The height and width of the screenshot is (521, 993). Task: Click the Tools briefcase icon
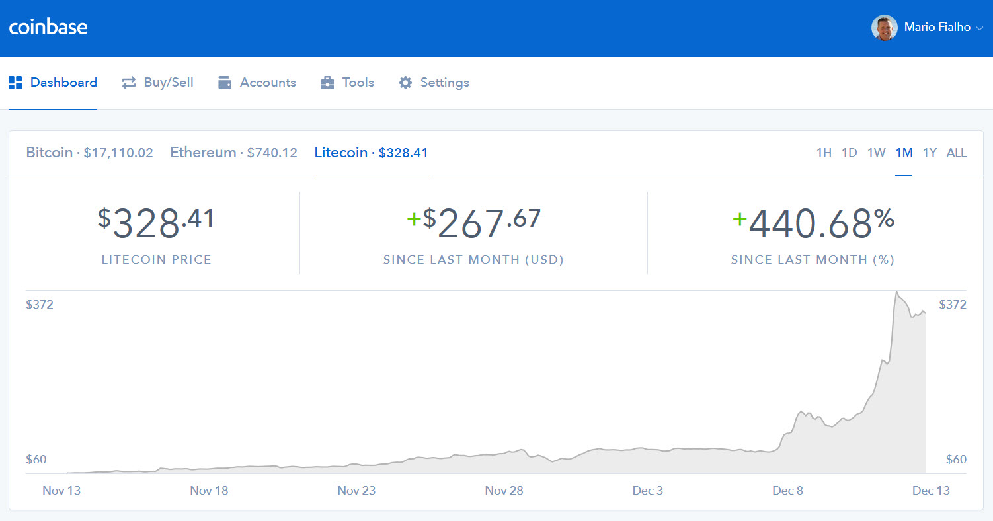(x=327, y=83)
